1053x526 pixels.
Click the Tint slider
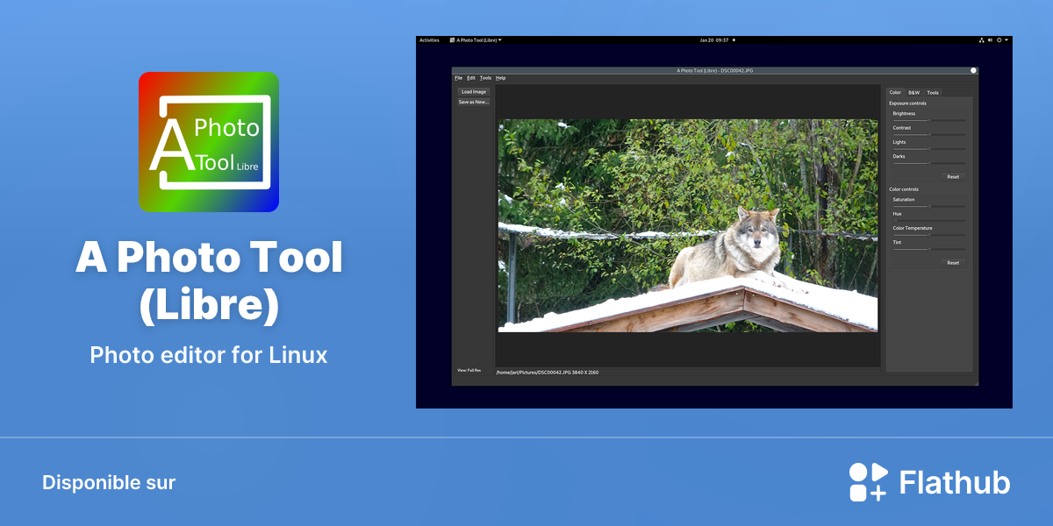929,248
